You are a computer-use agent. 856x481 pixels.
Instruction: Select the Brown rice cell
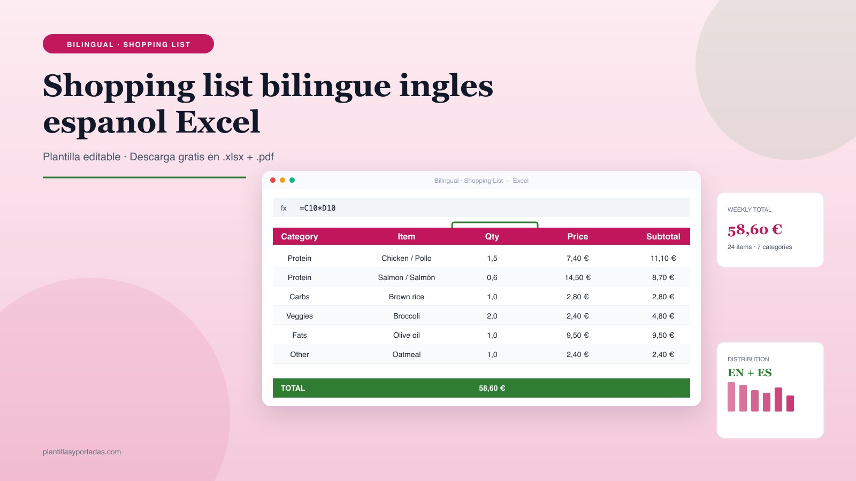click(407, 297)
